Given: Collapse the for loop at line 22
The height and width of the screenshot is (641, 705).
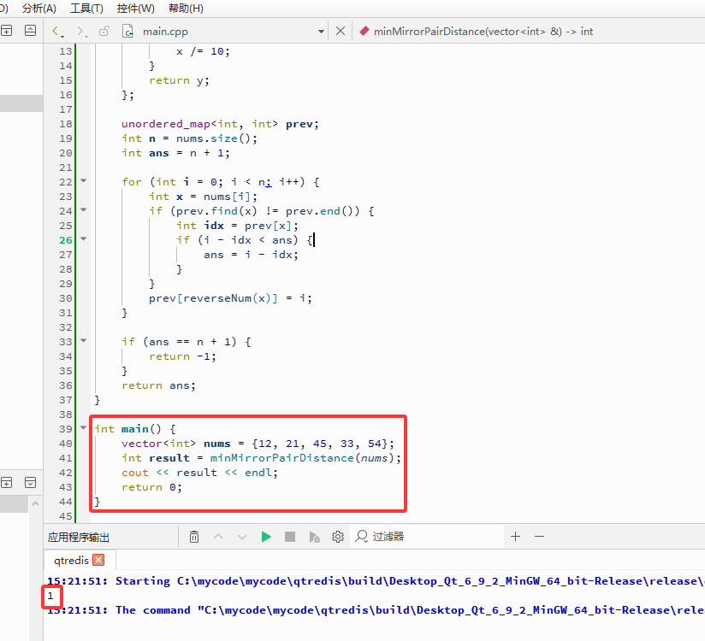Looking at the screenshot, I should click(x=84, y=180).
